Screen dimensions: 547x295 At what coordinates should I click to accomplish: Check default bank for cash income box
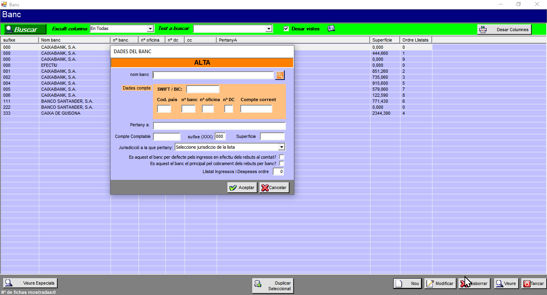click(282, 157)
